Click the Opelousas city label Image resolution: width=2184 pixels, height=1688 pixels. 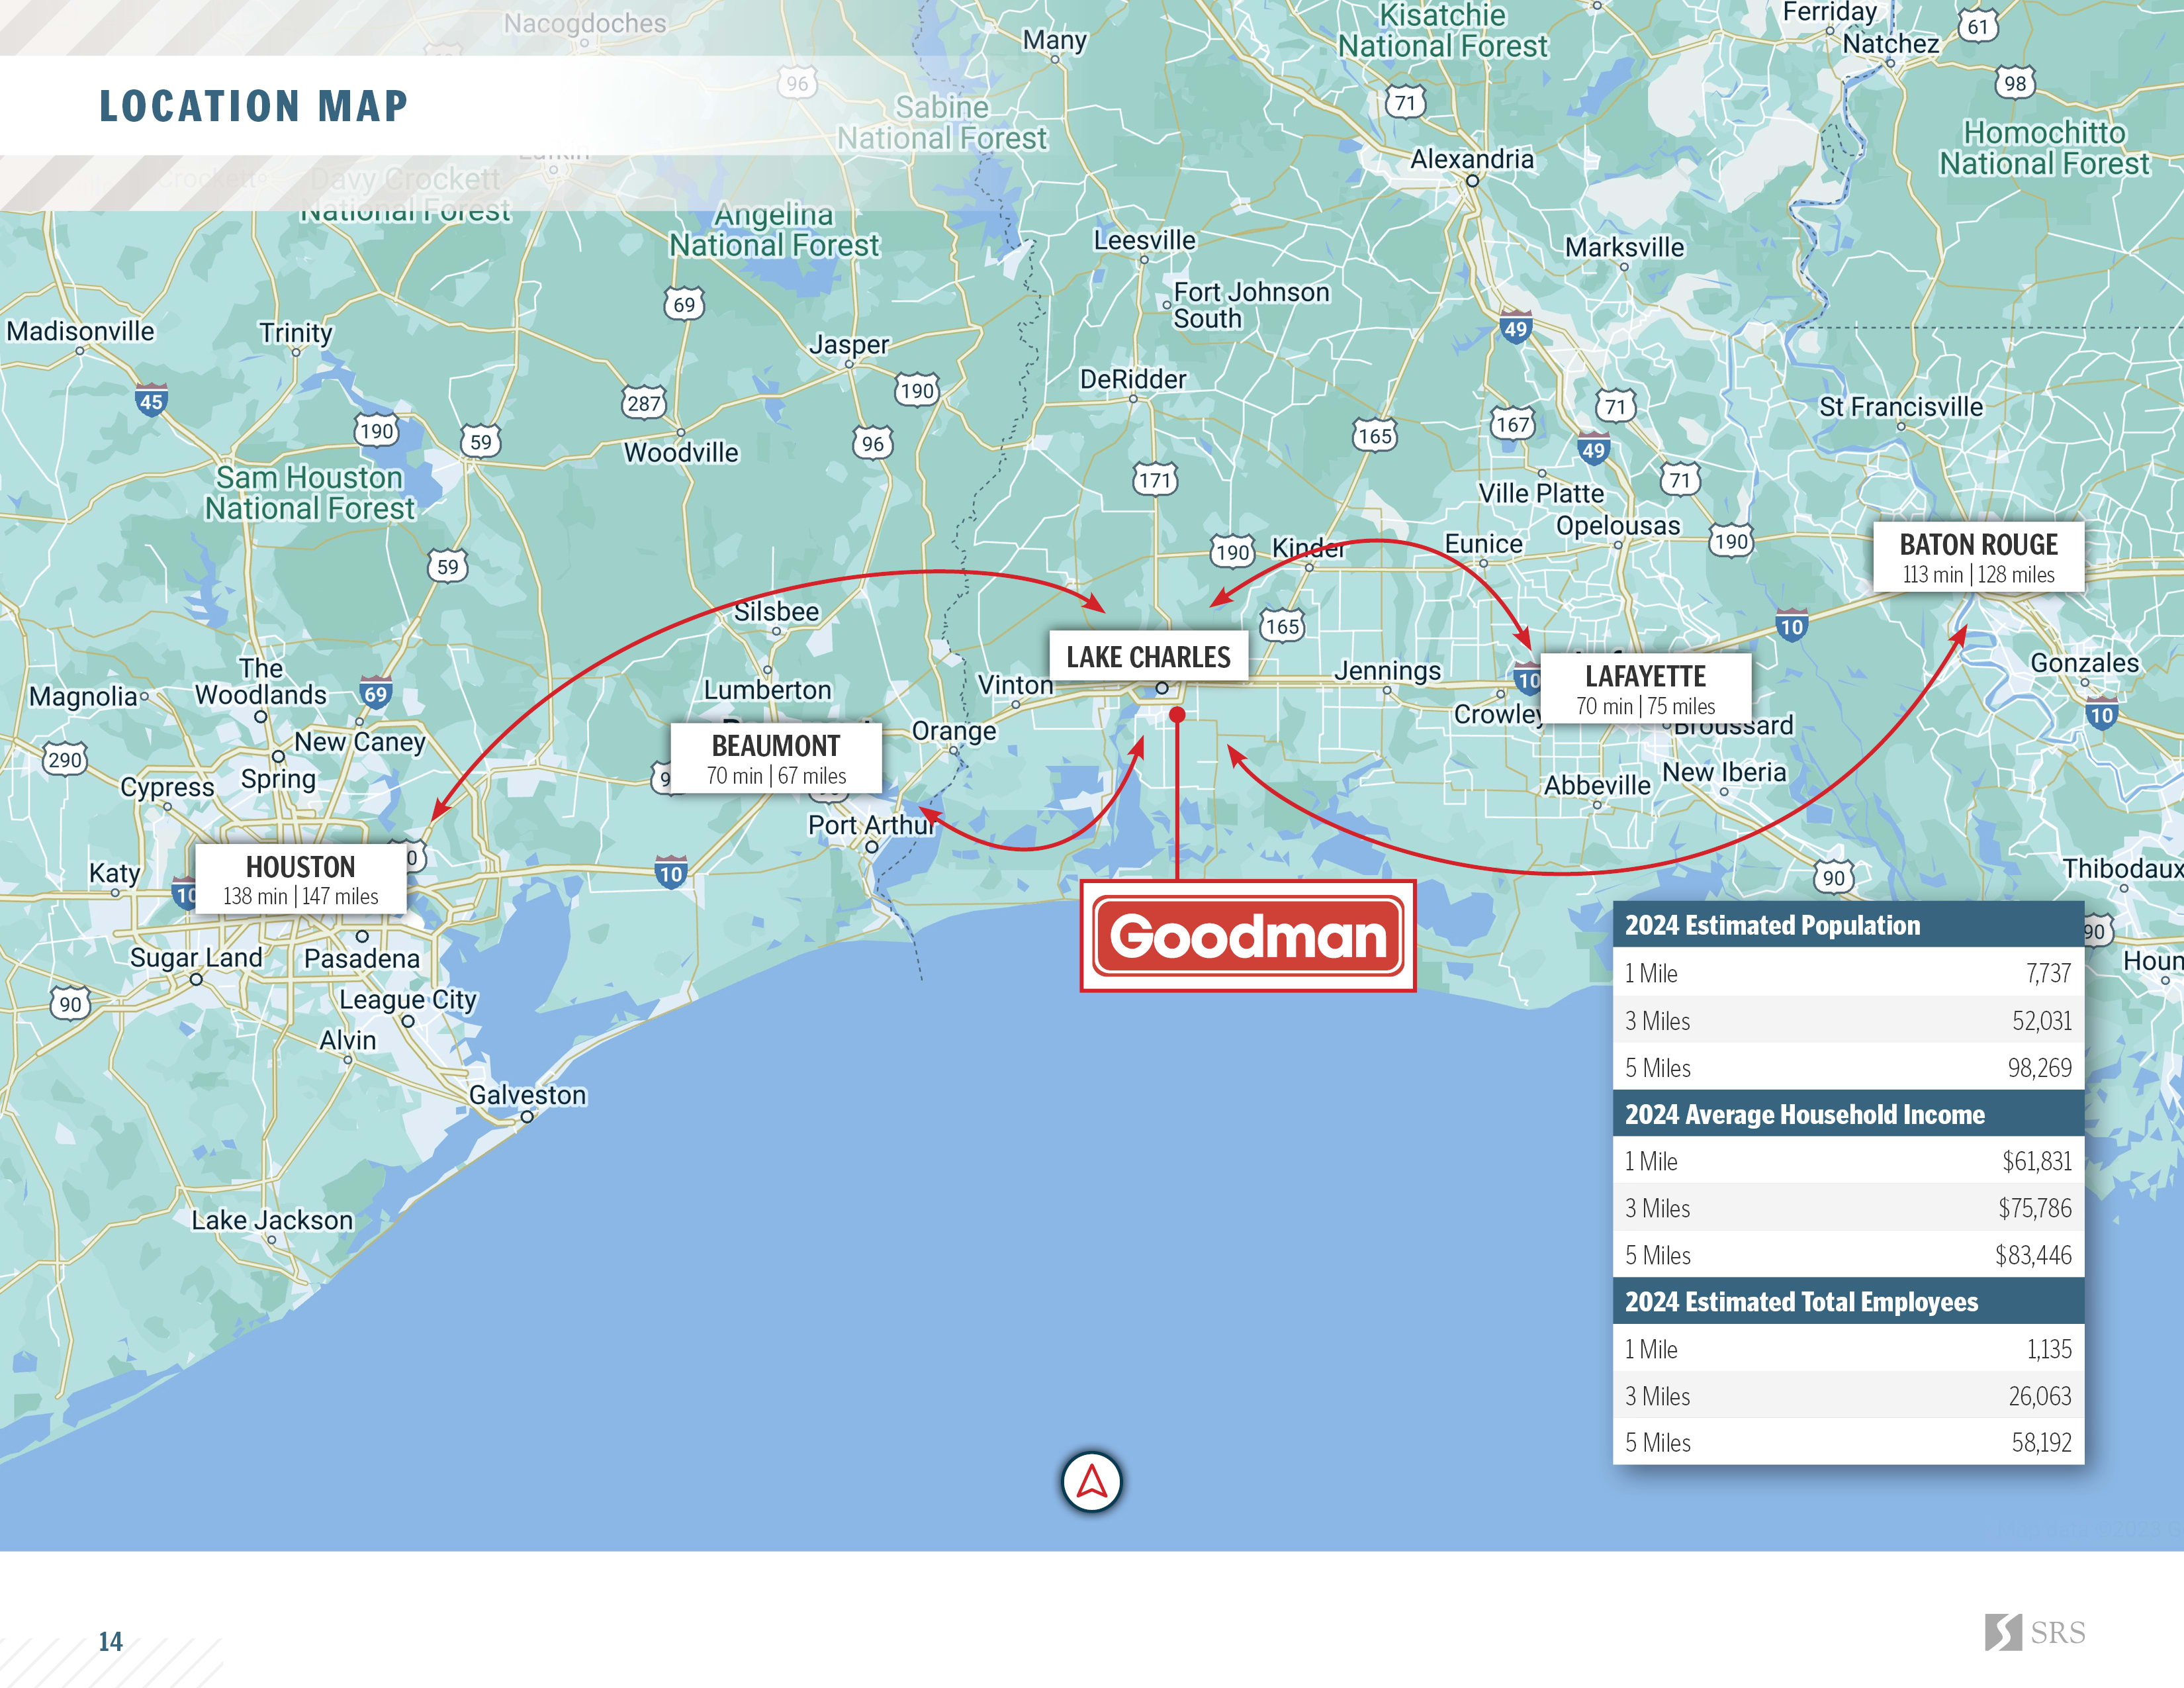click(1618, 525)
